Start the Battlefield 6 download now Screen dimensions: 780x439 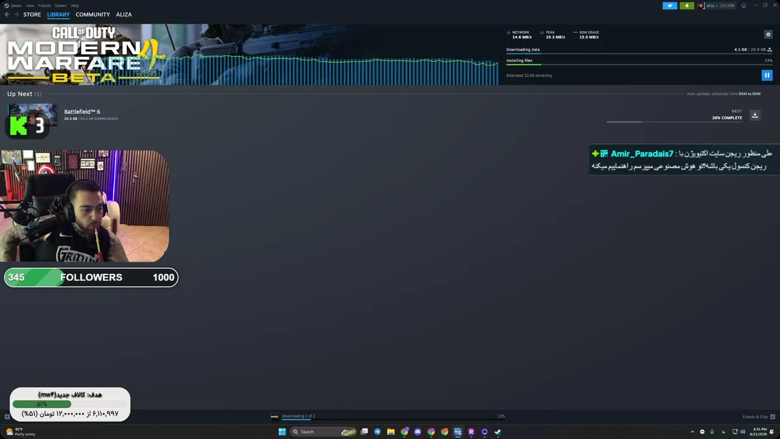754,115
